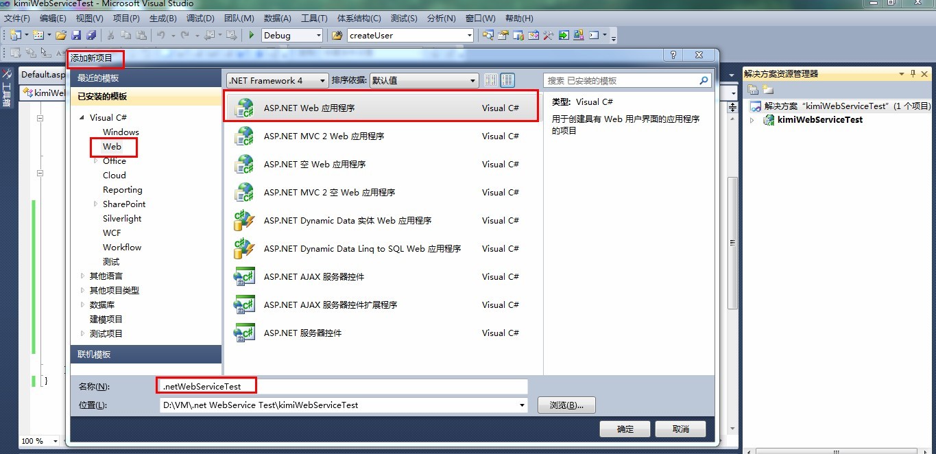Click the Cut scissors icon
Viewport: 936px width, 454px height.
pos(111,35)
